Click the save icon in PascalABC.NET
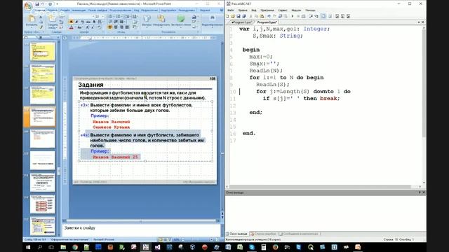Image resolution: width=449 pixels, height=252 pixels. point(239,16)
